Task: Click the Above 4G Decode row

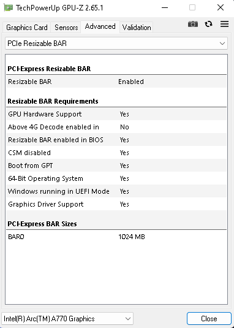Action: pos(116,127)
